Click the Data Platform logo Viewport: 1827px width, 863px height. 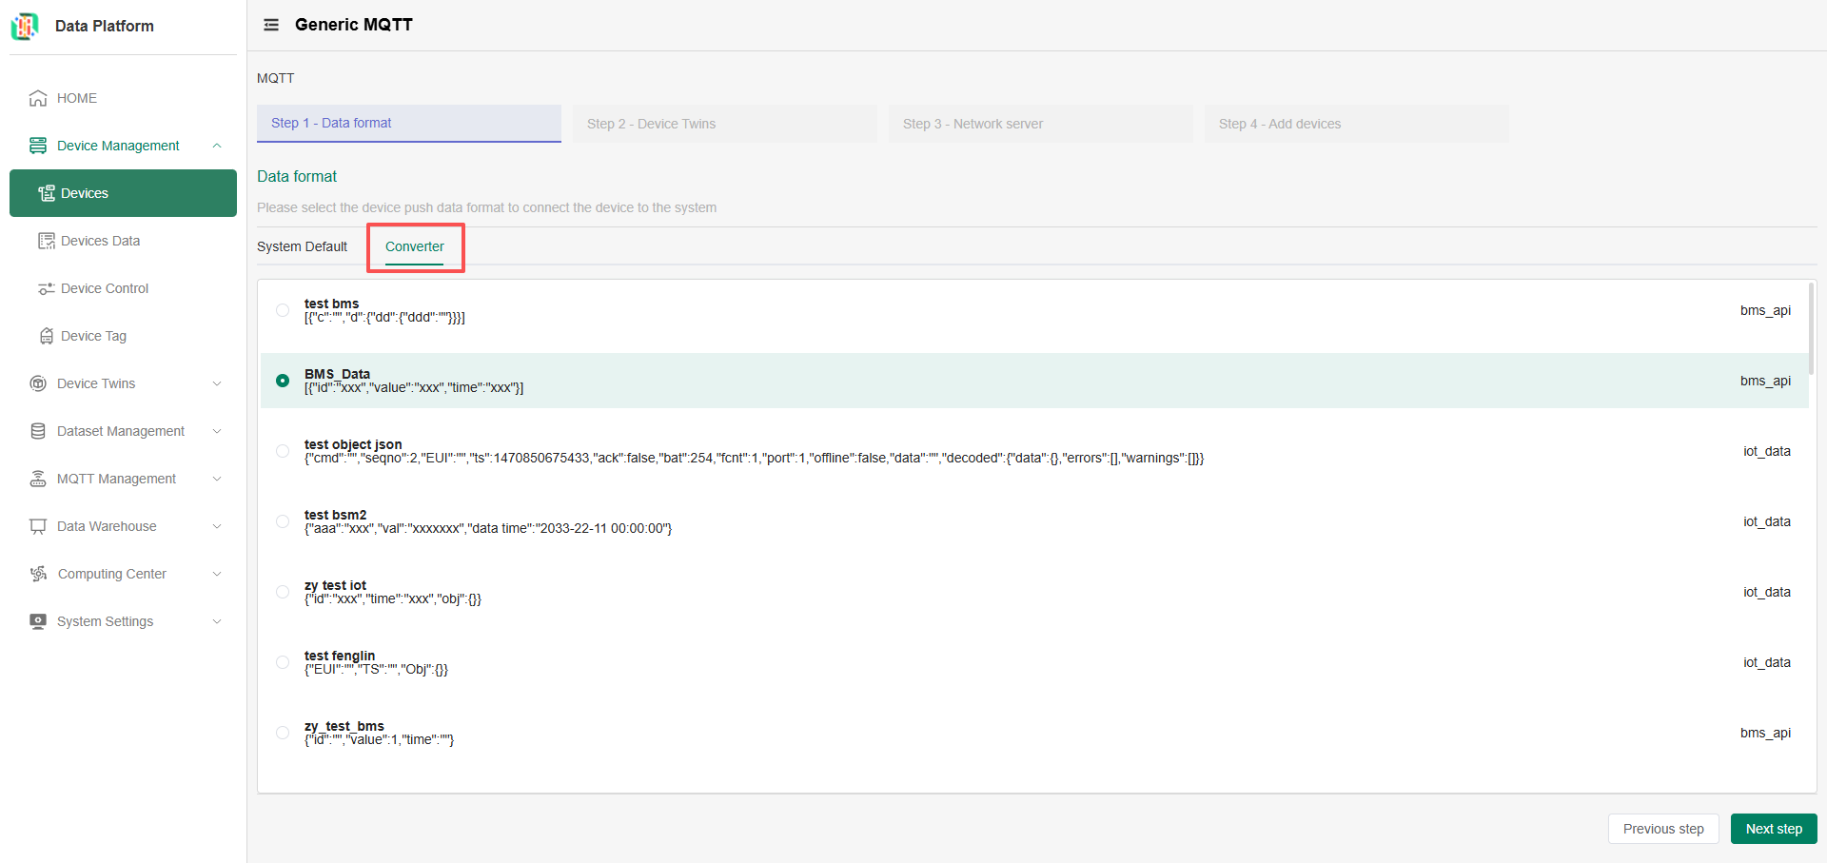point(25,26)
